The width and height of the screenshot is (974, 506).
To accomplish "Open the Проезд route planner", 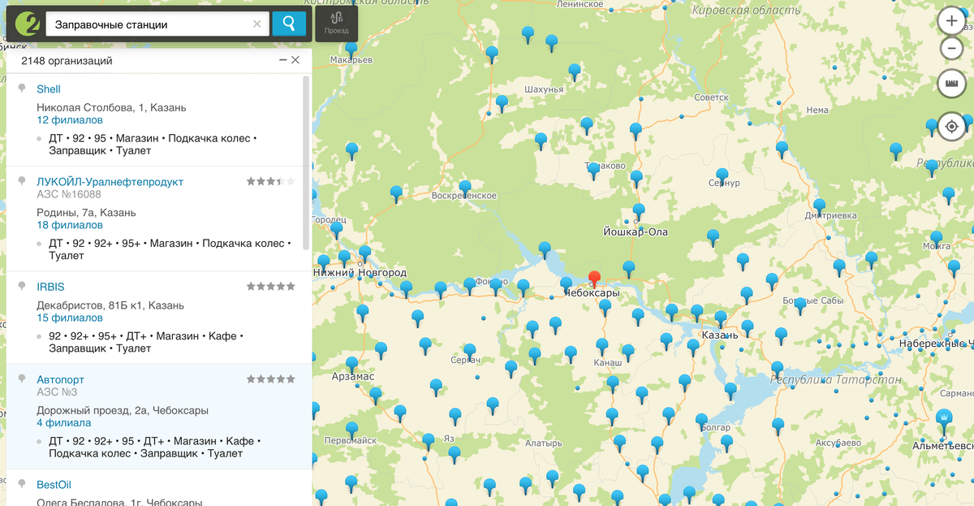I will (336, 24).
